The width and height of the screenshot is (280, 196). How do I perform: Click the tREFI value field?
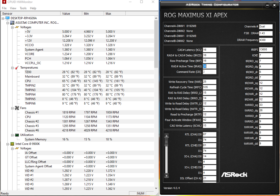click(266, 50)
